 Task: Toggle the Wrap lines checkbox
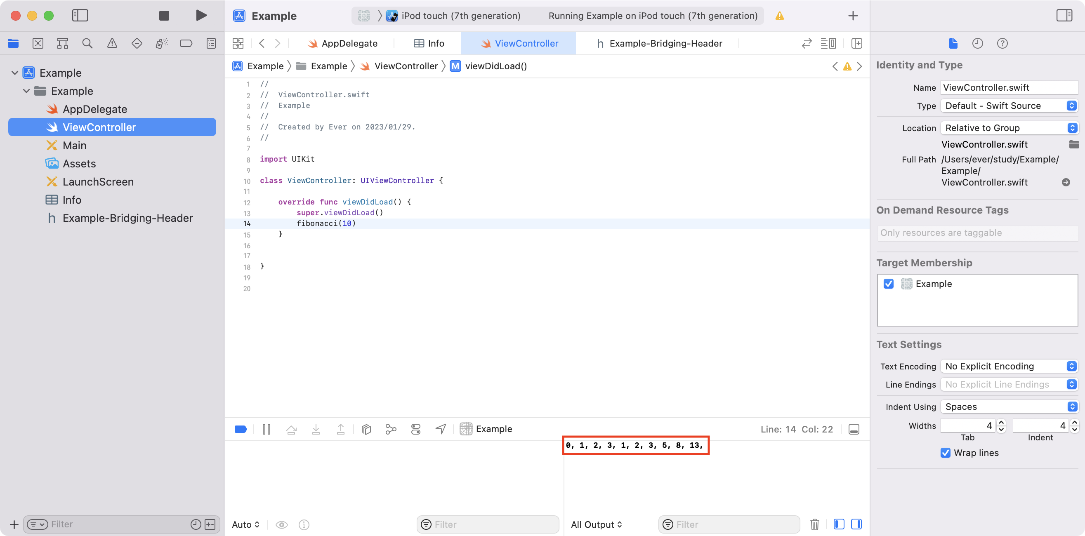(946, 453)
